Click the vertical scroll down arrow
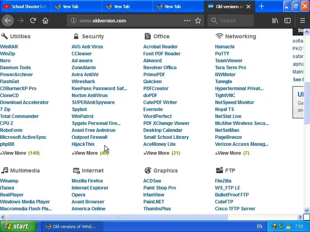 (307, 210)
